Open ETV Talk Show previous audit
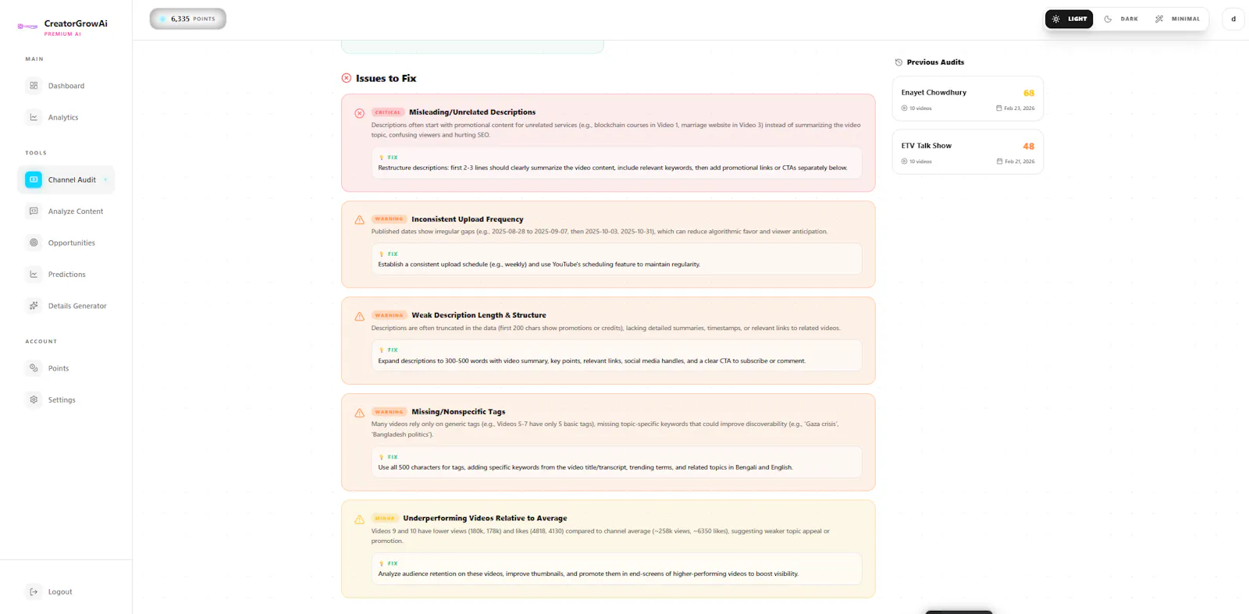This screenshot has width=1249, height=614. tap(968, 152)
